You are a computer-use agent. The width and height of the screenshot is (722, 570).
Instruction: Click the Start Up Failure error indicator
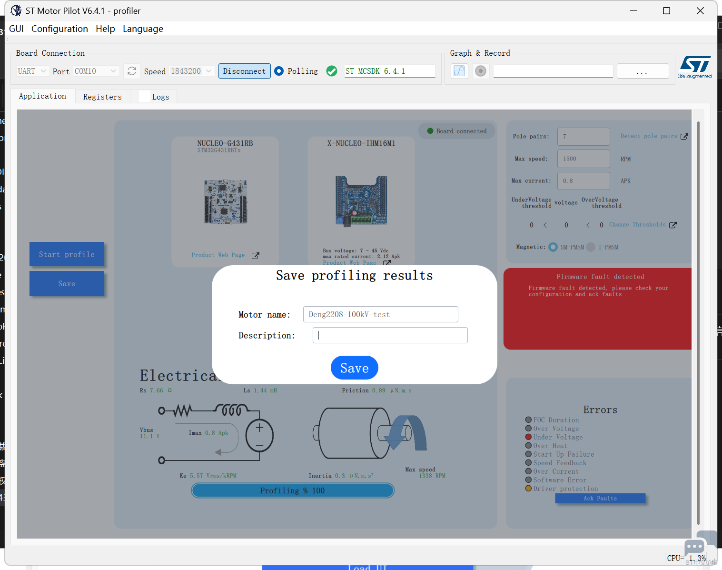528,454
